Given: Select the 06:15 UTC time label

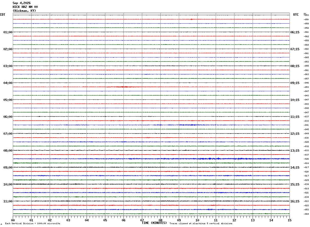Looking at the screenshot, I should [x=295, y=32].
